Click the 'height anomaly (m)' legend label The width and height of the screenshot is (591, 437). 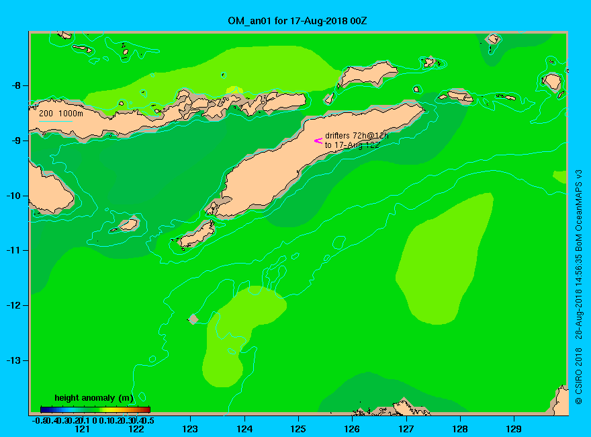[94, 398]
